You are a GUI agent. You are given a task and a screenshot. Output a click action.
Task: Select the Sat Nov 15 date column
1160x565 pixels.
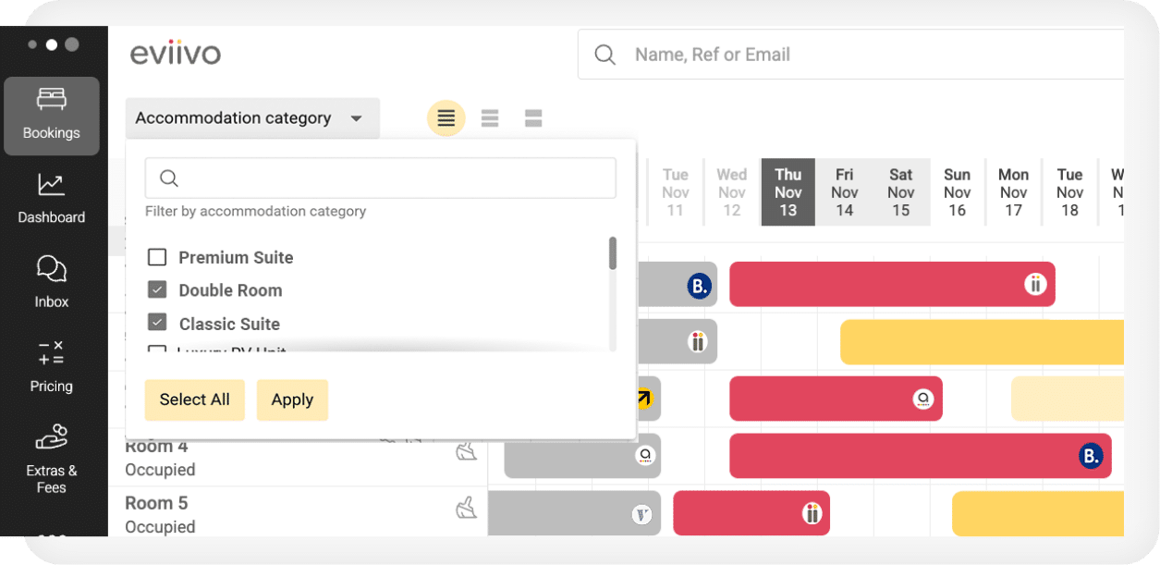tap(900, 192)
